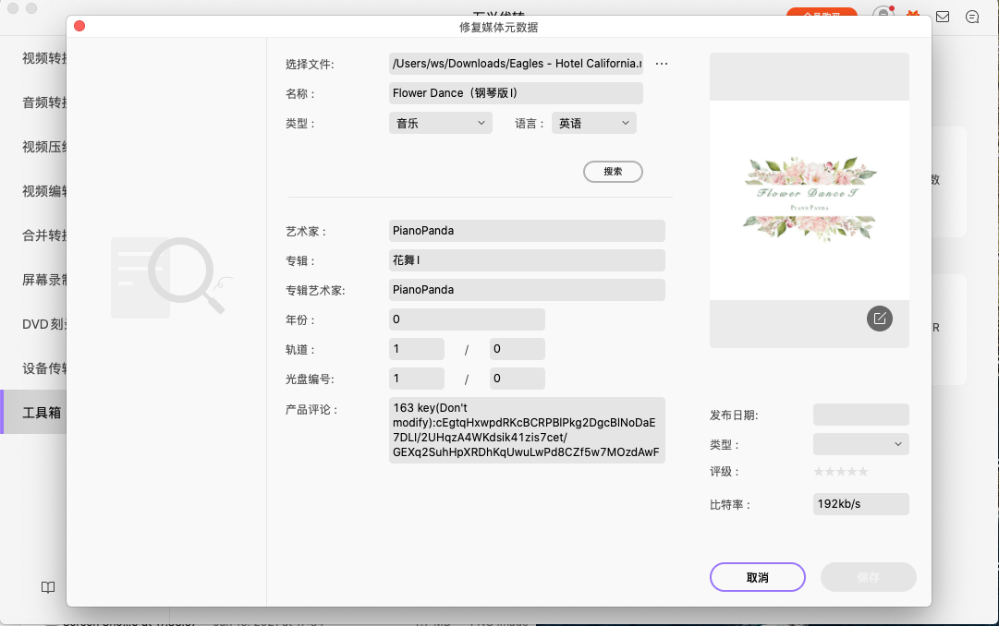This screenshot has height=626, width=999.
Task: Select the DVD 刻录 sidebar item
Action: click(x=34, y=324)
